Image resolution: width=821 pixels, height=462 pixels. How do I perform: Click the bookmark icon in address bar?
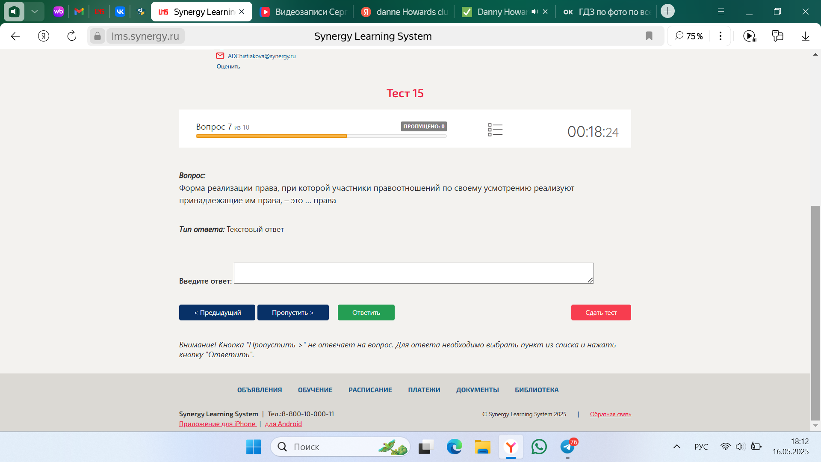pyautogui.click(x=649, y=36)
